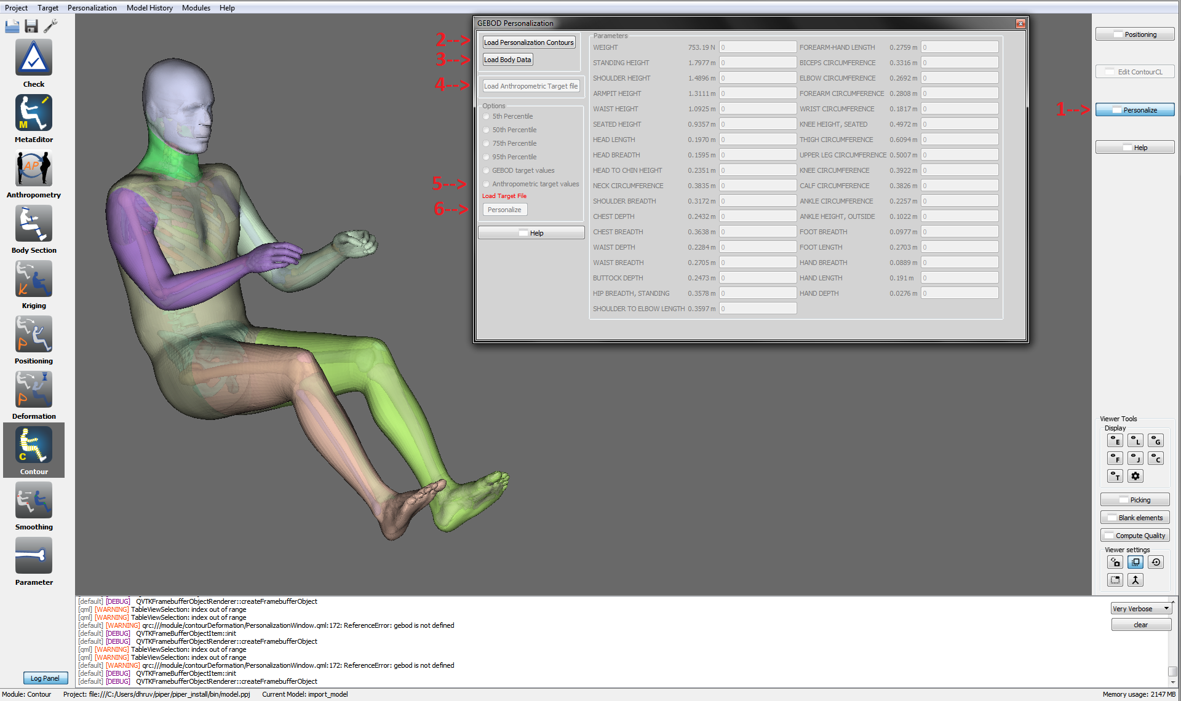
Task: Close the GEBOD Personalization dialog
Action: 1020,24
